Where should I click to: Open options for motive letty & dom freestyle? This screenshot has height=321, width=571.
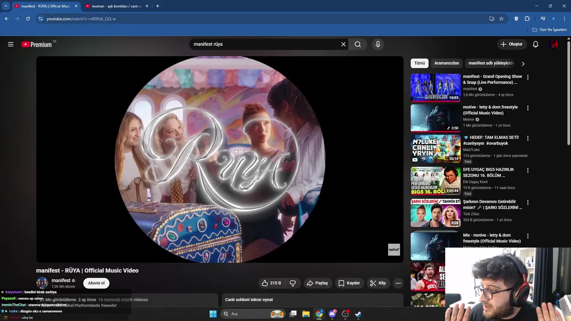click(x=528, y=108)
